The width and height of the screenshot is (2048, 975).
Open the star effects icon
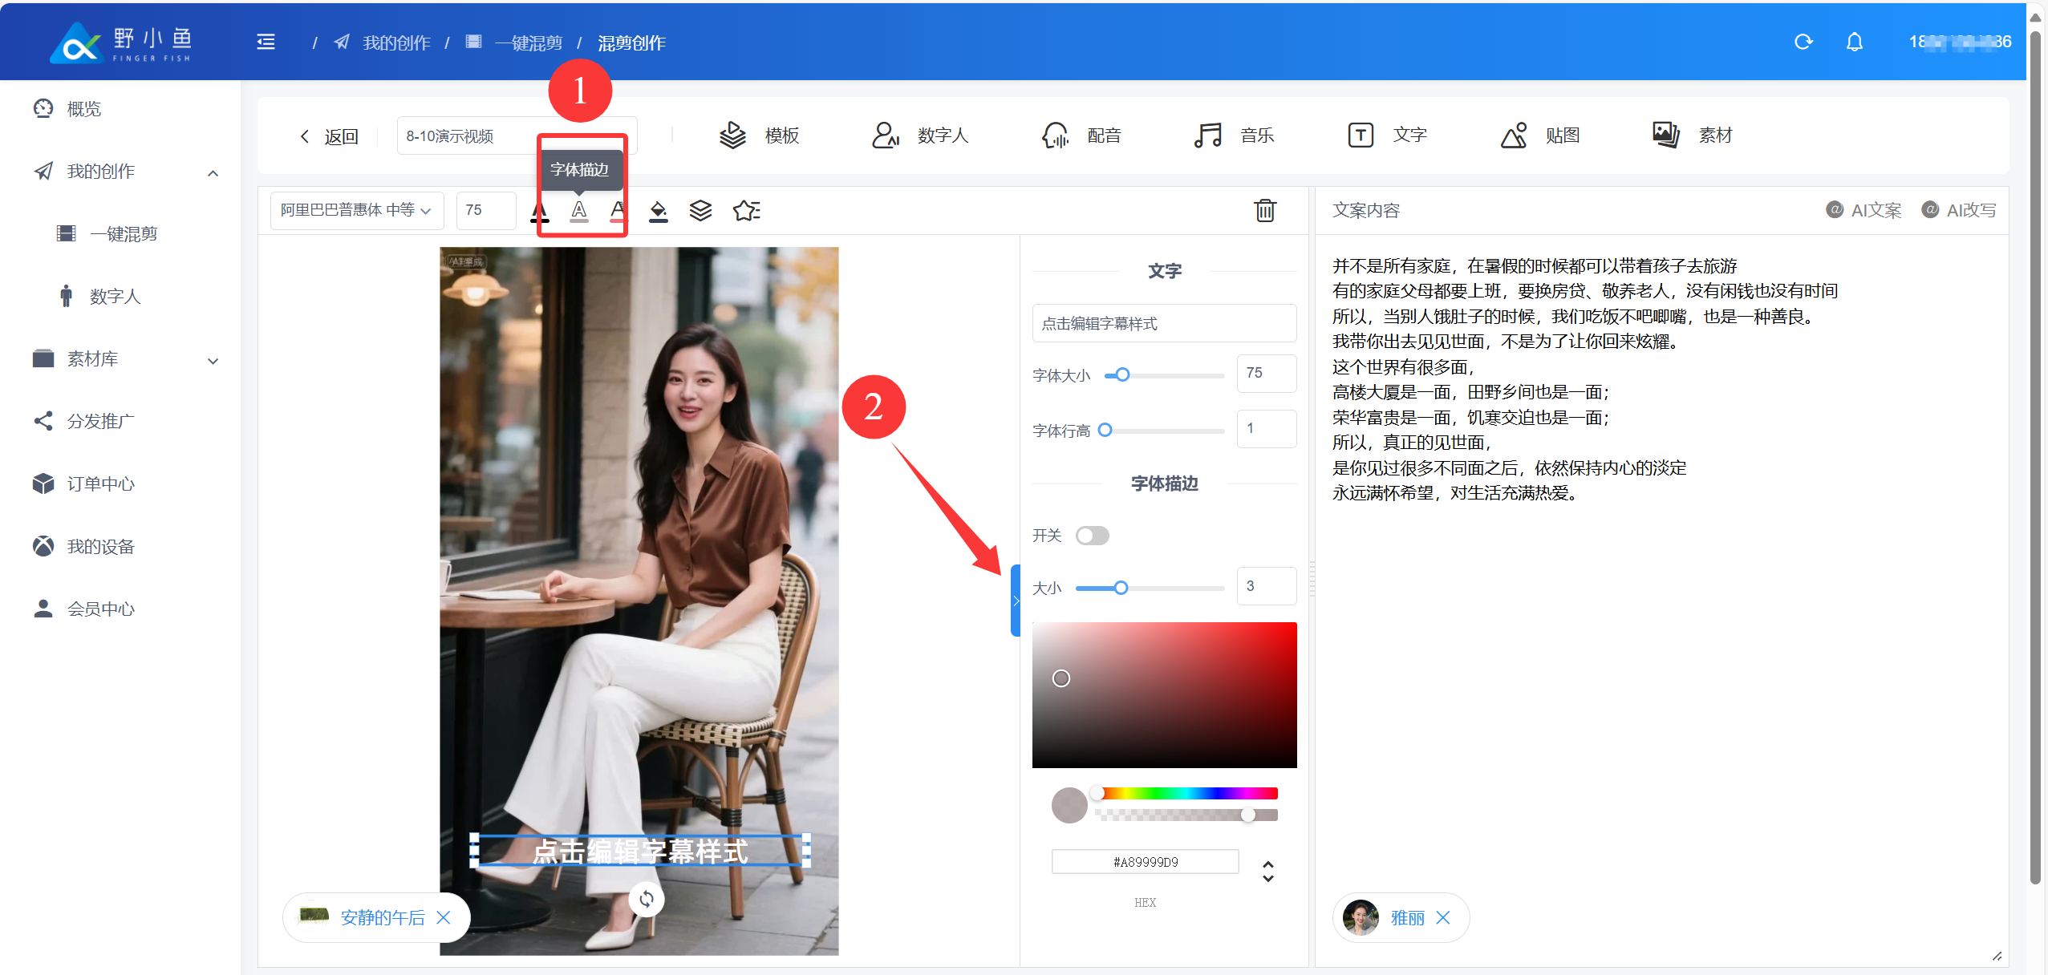746,211
